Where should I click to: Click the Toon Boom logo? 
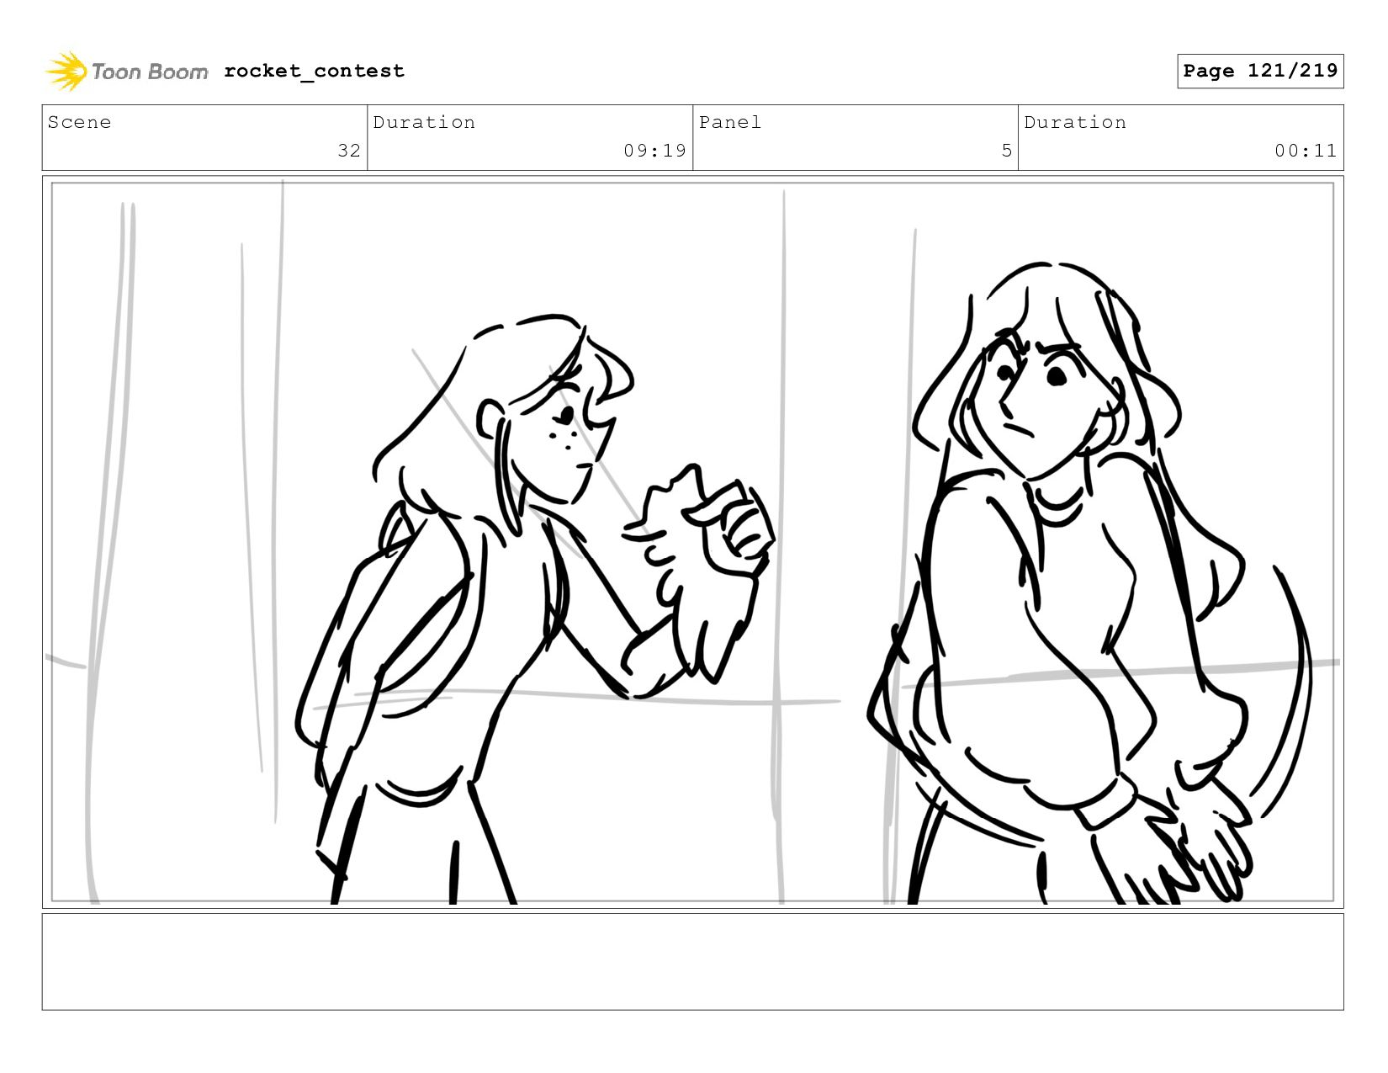[126, 72]
